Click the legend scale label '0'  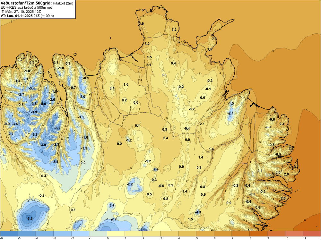coord(108,238)
